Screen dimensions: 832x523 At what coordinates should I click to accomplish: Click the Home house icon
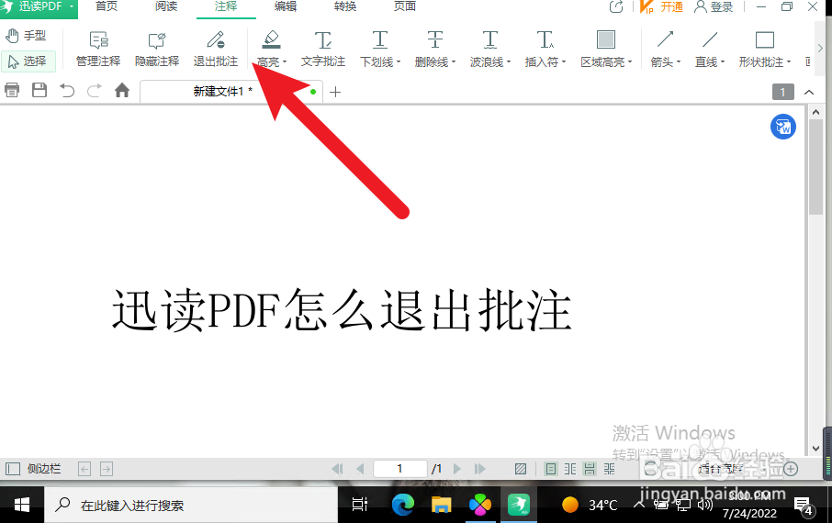tap(122, 90)
